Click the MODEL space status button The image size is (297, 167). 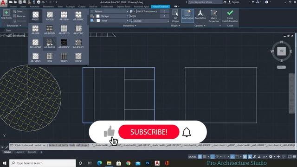click(x=193, y=157)
